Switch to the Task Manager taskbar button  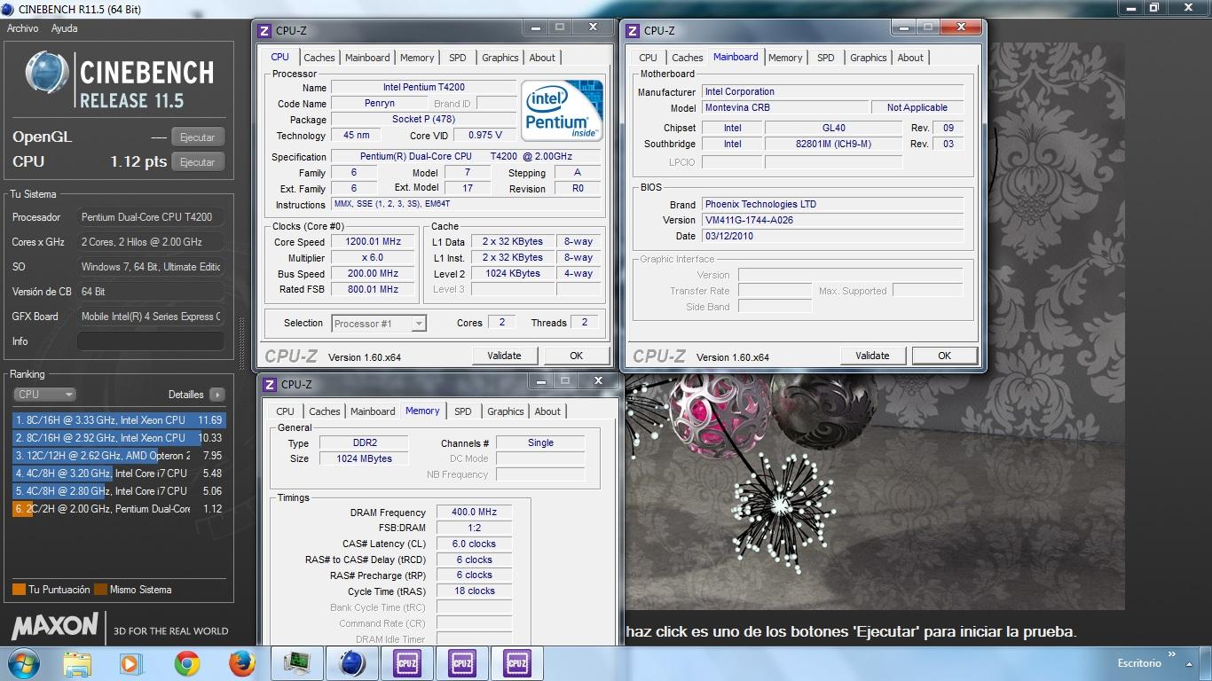296,663
